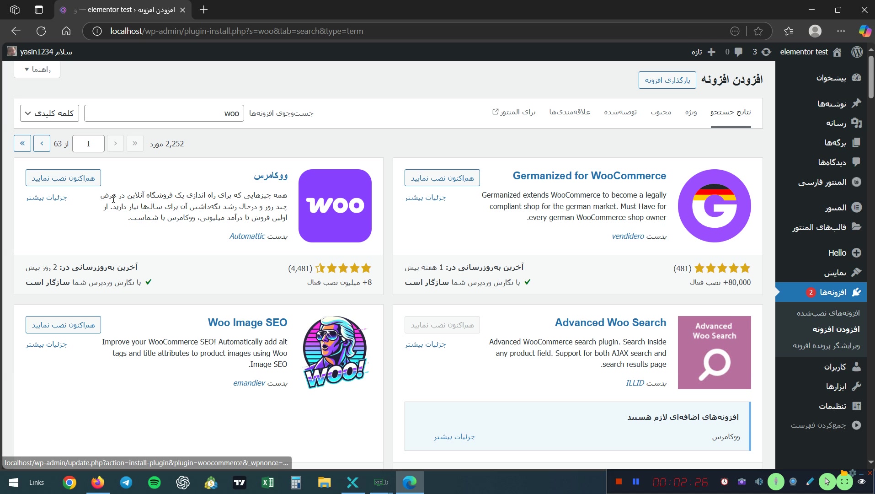Viewport: 875px width, 494px height.
Task: Click the 'بارگذاری افزونه' upload plugin button
Action: coord(667,80)
